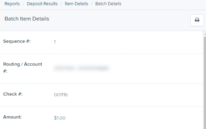
Task: Click the vertical scrollbar thumb
Action: pyautogui.click(x=205, y=83)
